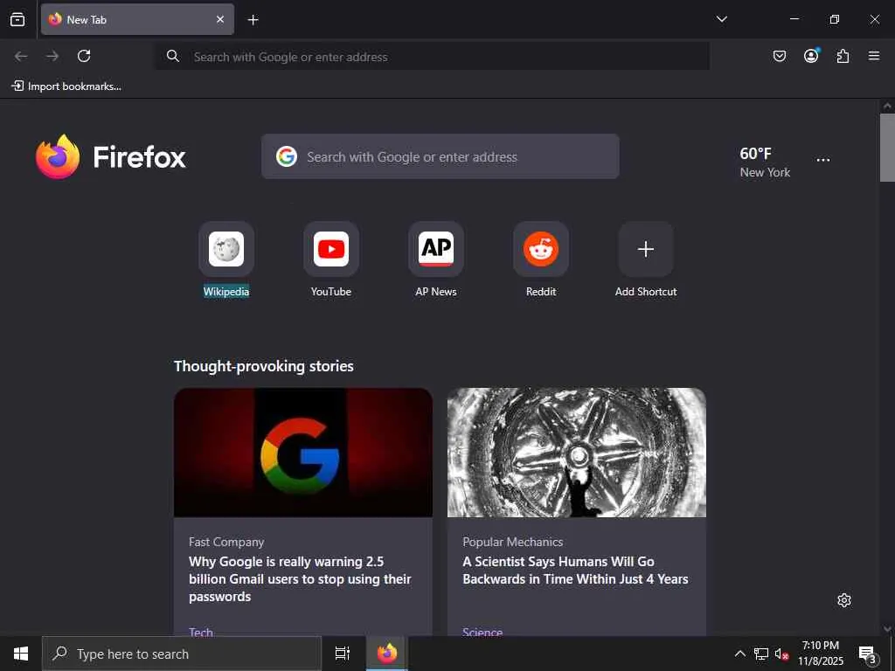Open the Firefox View icon in tab strip
The image size is (895, 671).
click(x=17, y=19)
